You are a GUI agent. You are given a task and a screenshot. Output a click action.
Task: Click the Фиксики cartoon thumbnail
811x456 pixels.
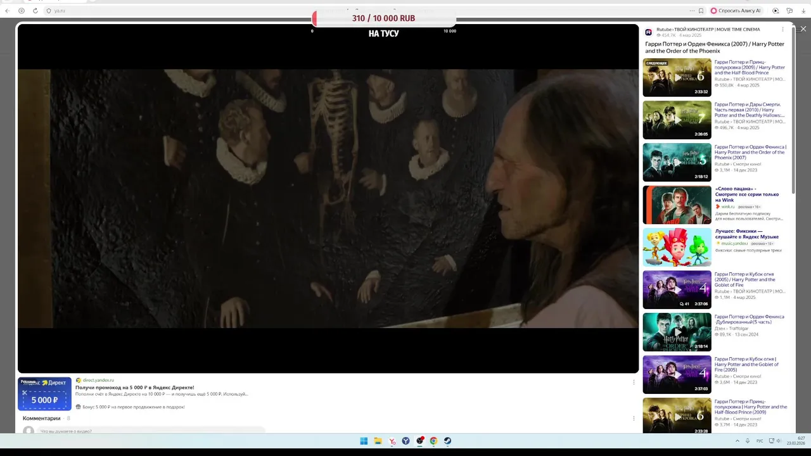point(677,248)
